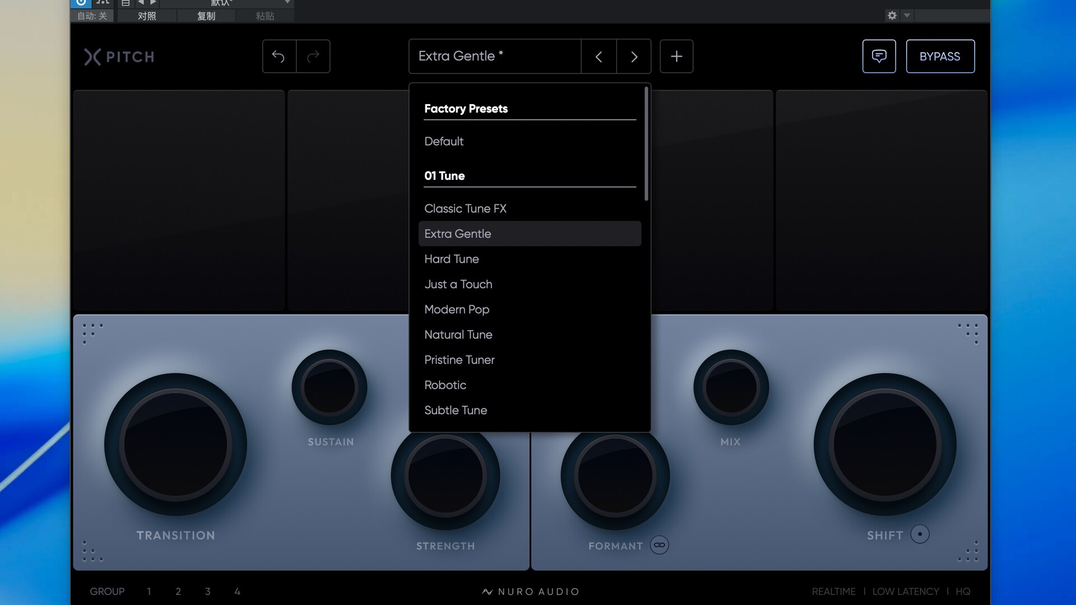This screenshot has height=605, width=1076.
Task: Select group 3
Action: pos(208,592)
